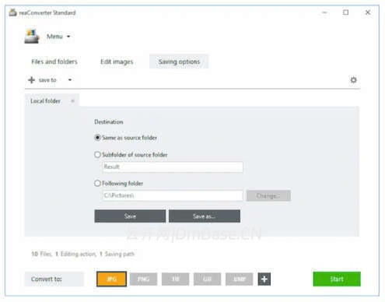Click the 1 Editing action status text
Screen dimensions: 385x302
click(x=75, y=254)
